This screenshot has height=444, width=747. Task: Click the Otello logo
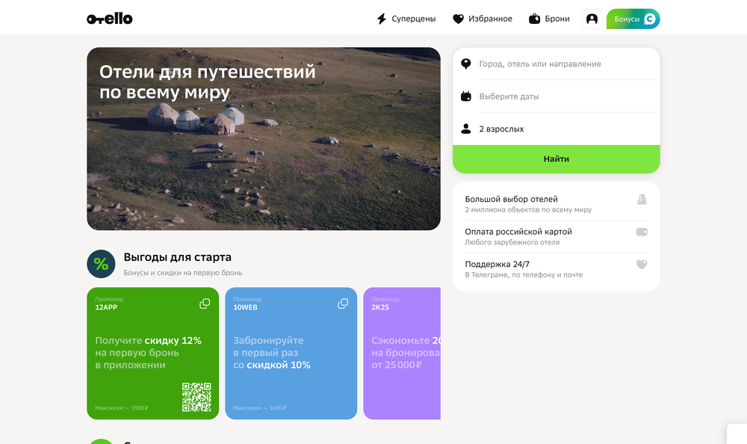(110, 19)
